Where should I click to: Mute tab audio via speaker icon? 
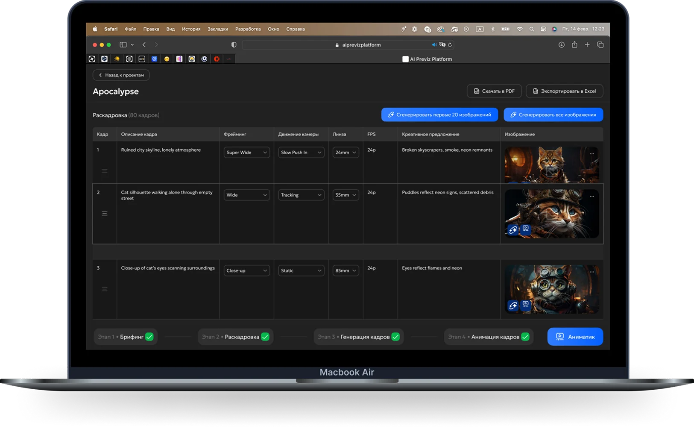click(434, 44)
